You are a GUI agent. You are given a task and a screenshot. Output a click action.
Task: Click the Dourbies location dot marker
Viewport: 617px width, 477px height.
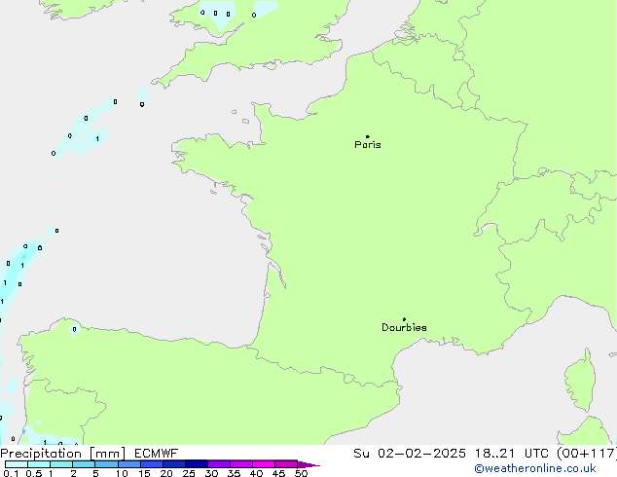click(404, 319)
